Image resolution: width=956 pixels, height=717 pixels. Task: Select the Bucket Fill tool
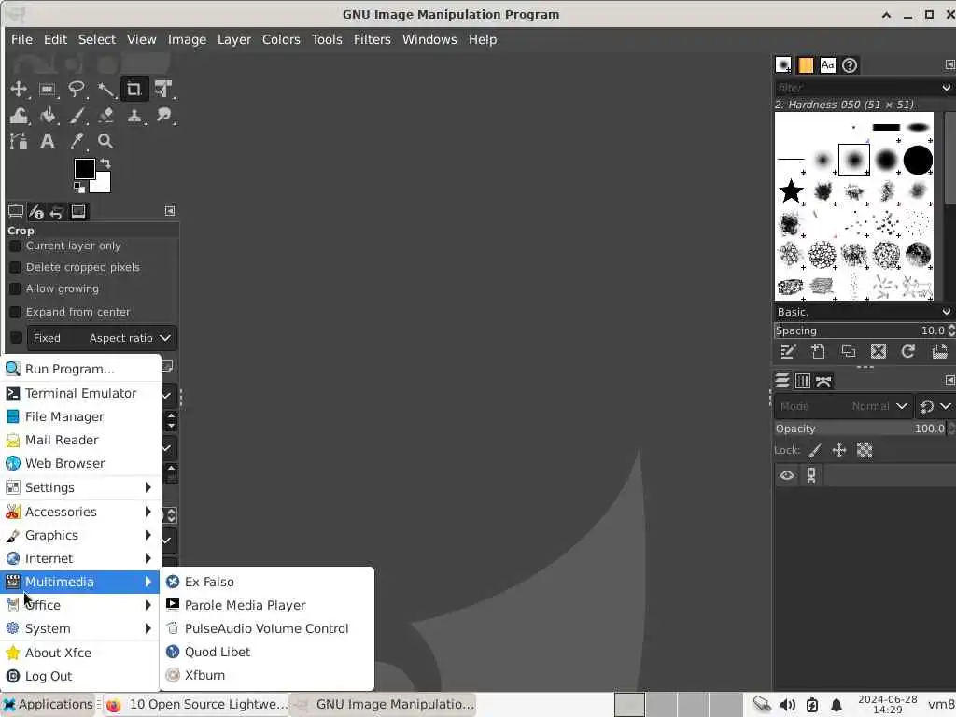(x=47, y=115)
